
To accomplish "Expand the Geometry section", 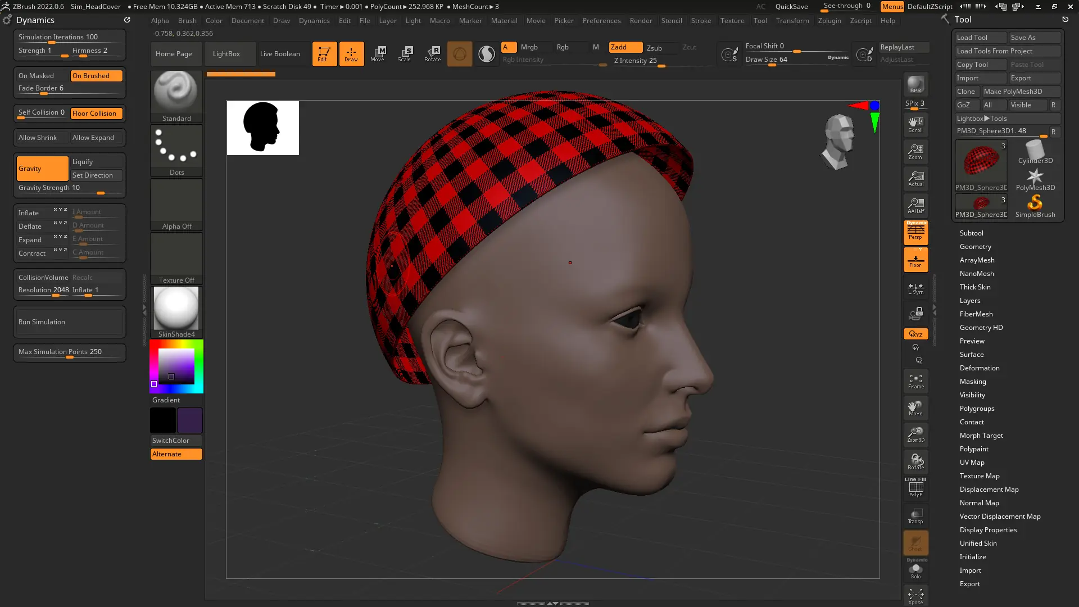I will [x=975, y=247].
